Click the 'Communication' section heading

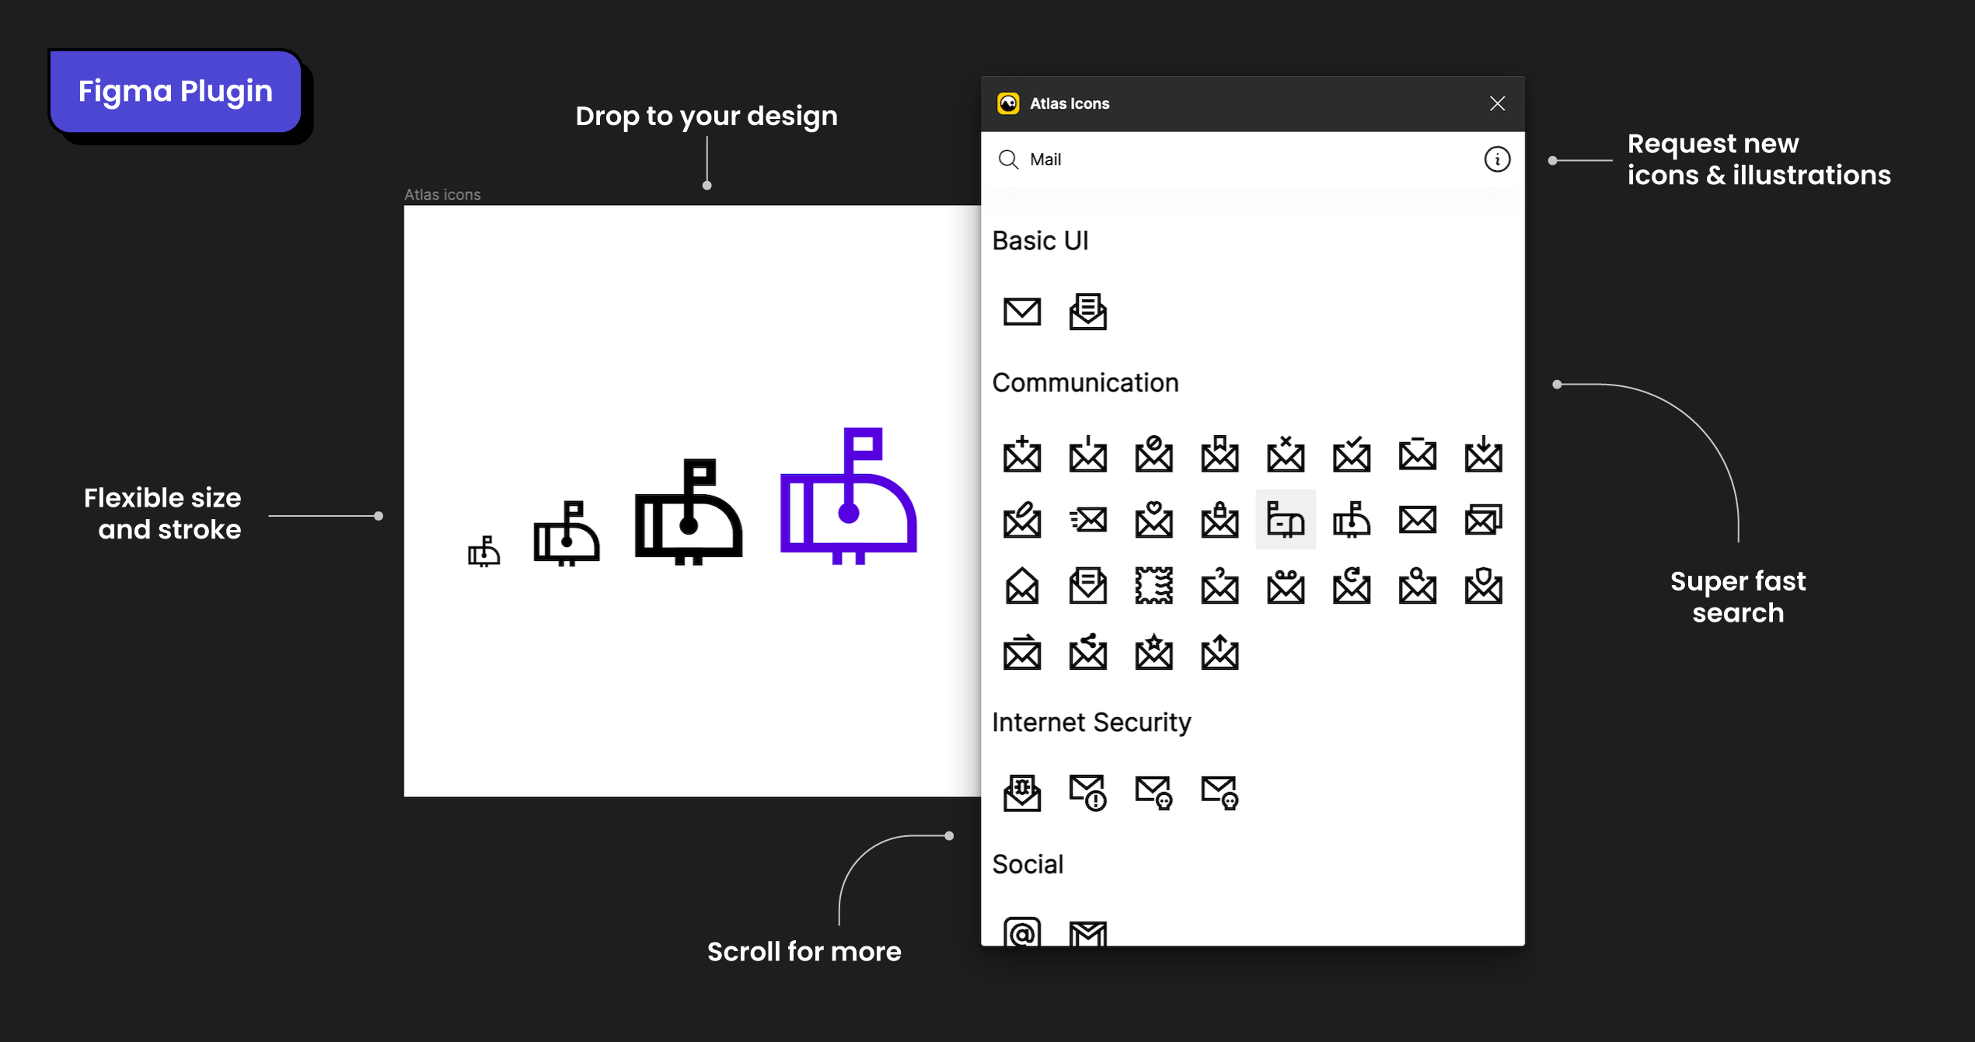pos(1085,383)
